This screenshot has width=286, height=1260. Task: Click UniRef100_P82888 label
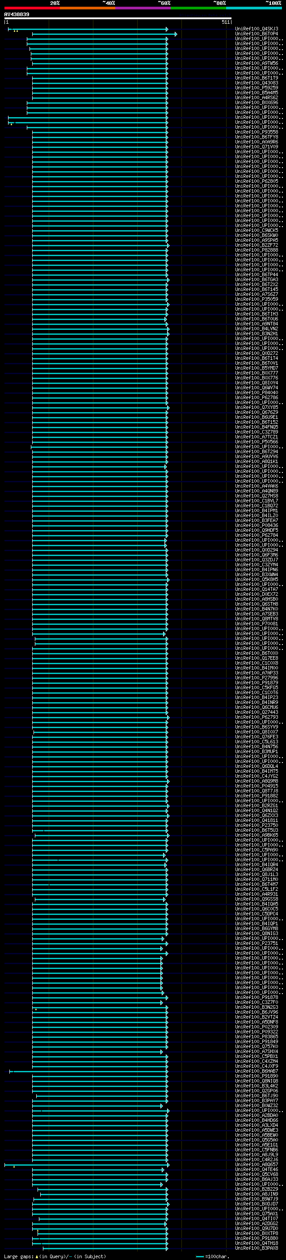point(257,250)
